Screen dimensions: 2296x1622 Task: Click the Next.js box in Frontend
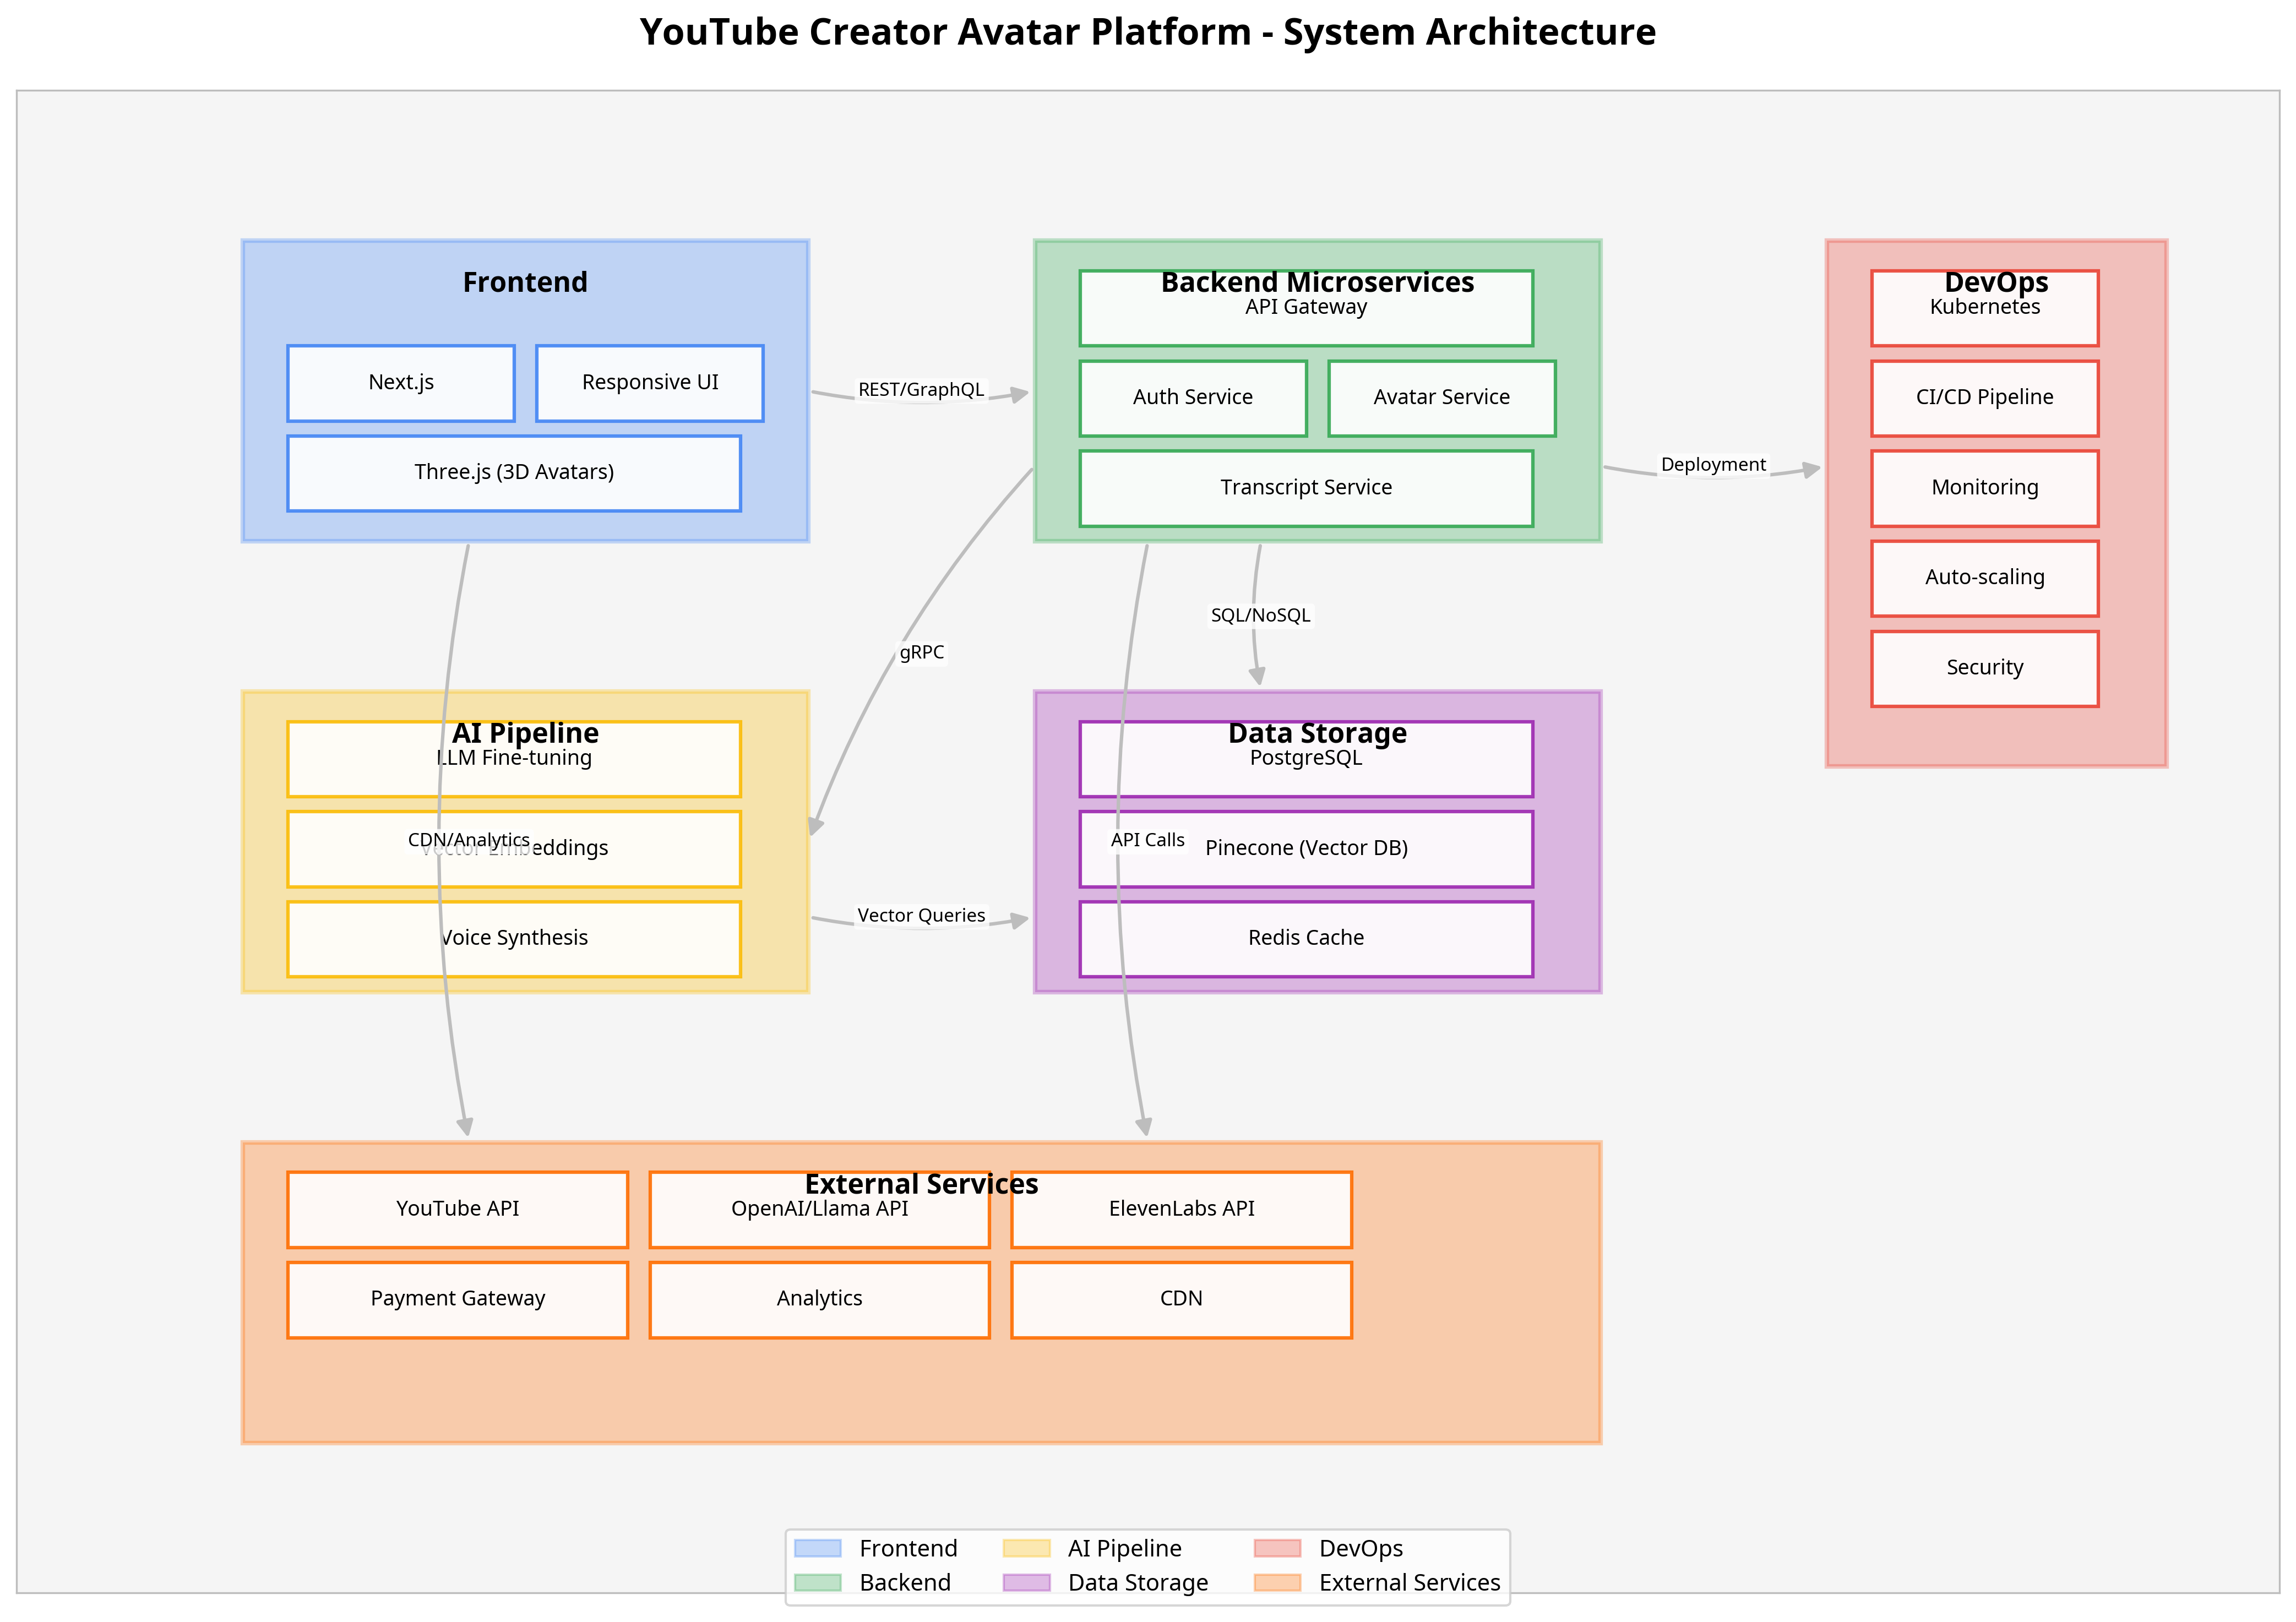tap(401, 383)
